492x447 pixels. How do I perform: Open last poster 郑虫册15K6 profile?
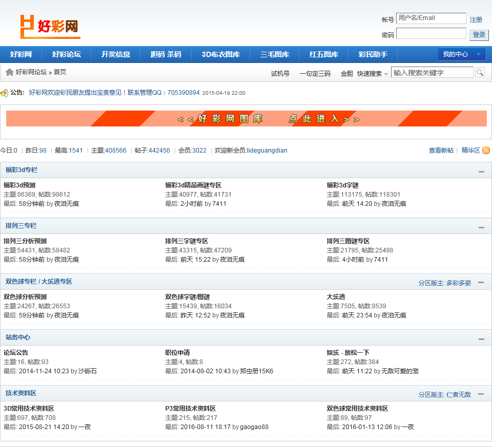257,371
